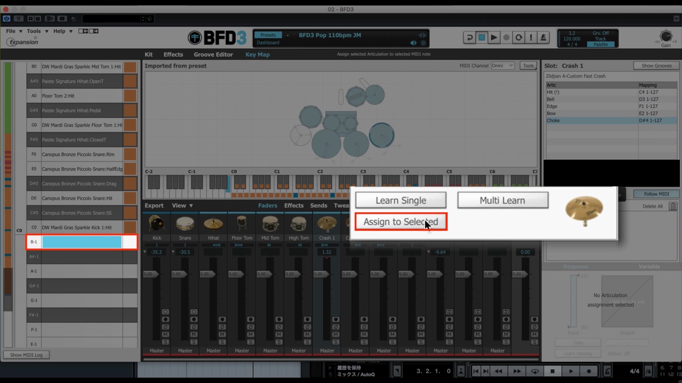
Task: Mute the Snare channel
Action: click(x=194, y=334)
